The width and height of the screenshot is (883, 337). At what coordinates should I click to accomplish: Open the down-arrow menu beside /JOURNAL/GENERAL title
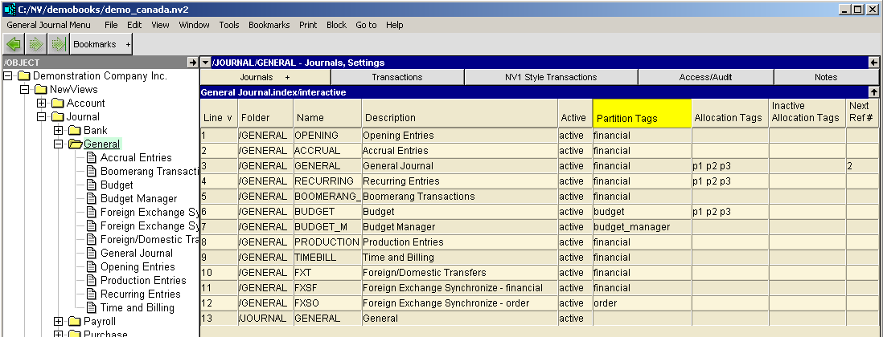click(x=205, y=63)
